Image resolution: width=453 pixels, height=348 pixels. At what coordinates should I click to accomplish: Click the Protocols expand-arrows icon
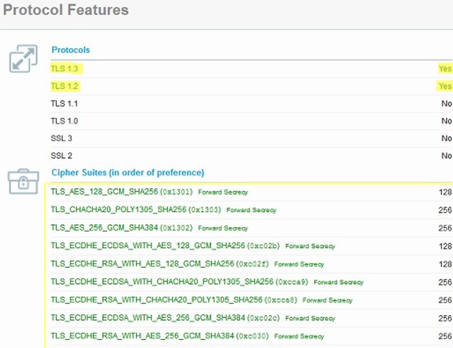(x=23, y=59)
